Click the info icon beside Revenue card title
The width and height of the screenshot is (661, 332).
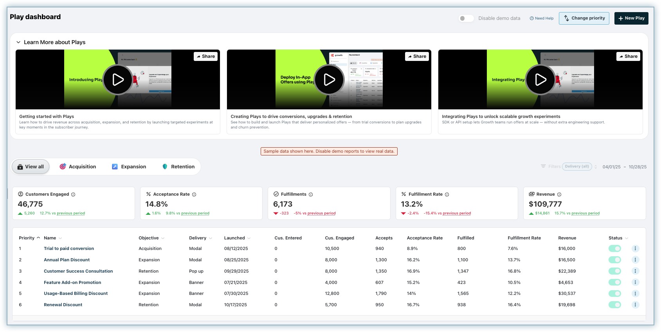coord(559,195)
